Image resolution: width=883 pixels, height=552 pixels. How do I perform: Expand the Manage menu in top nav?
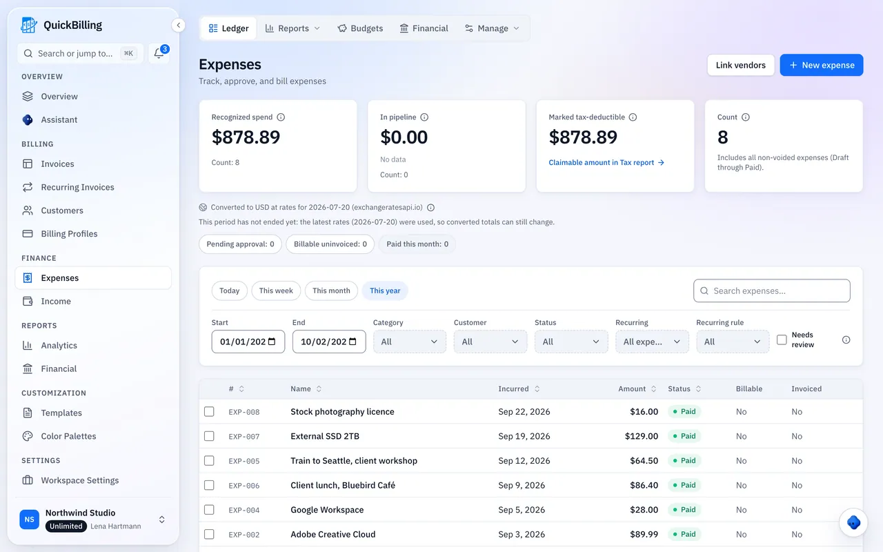492,28
